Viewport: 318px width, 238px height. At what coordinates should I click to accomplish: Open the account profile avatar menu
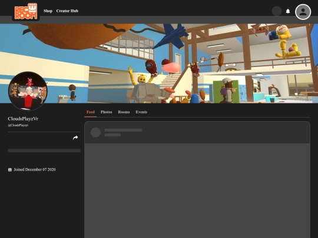point(303,12)
